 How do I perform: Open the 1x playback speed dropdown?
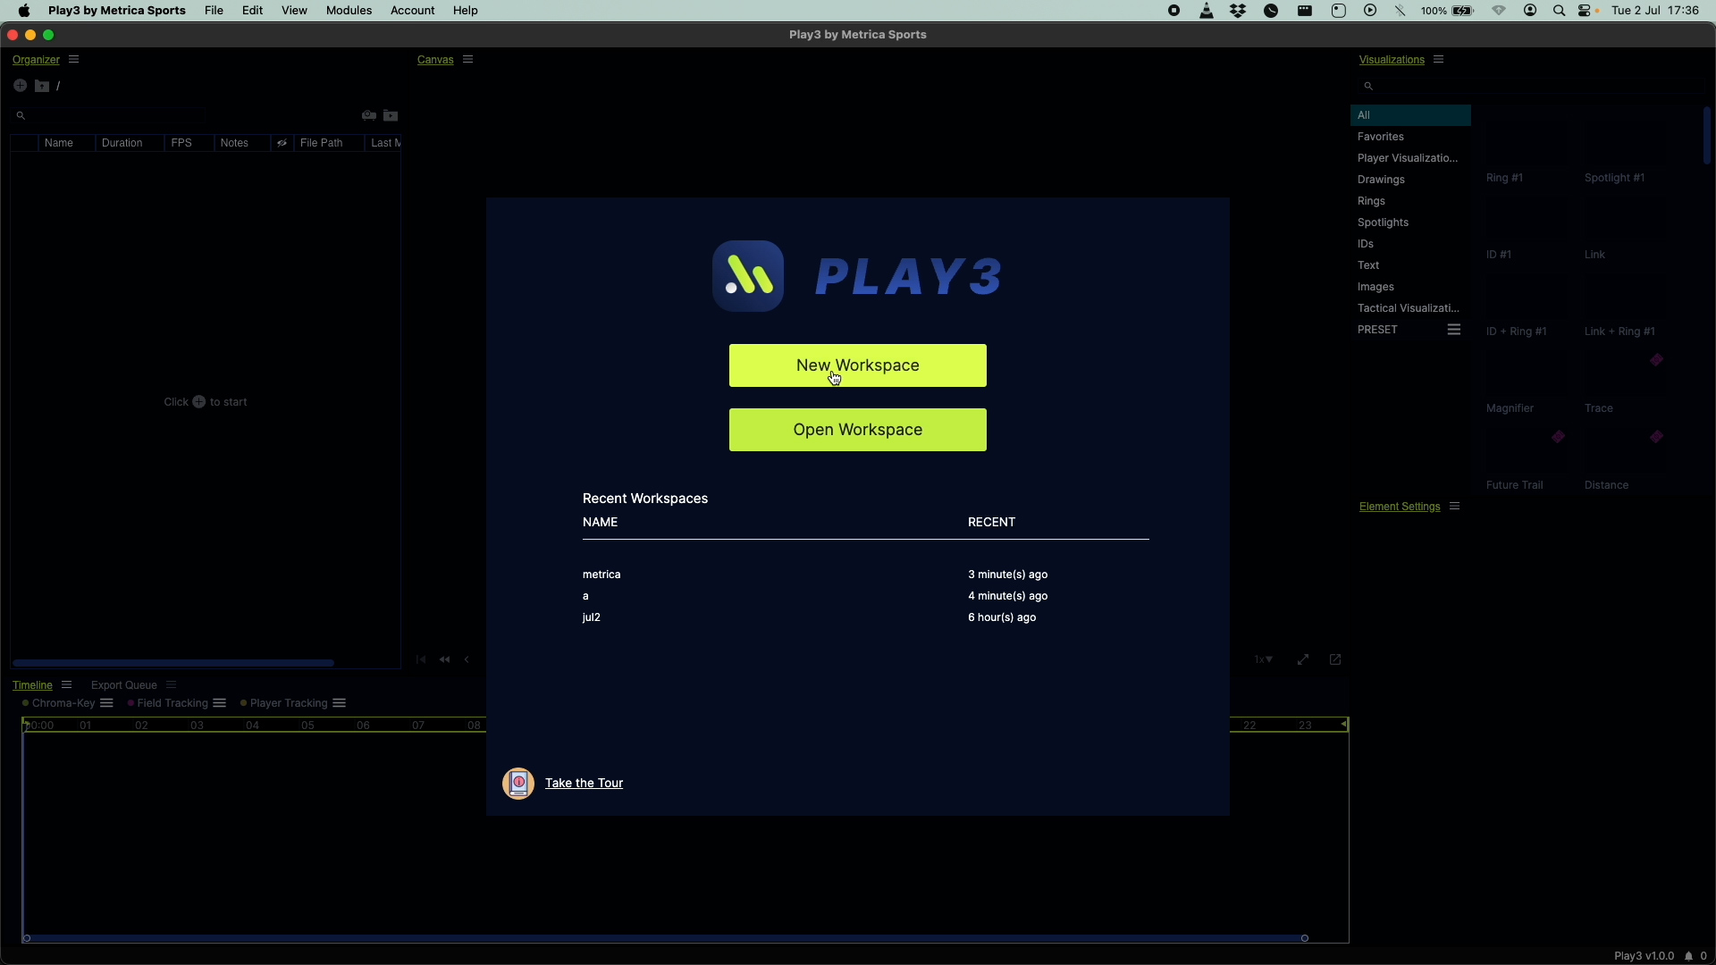1263,659
